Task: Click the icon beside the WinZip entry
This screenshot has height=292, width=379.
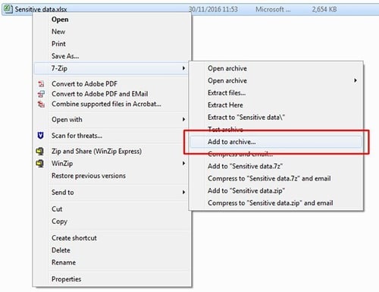Action: pos(40,163)
